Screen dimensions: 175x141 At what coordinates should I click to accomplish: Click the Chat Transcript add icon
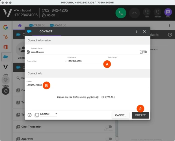tap(18, 127)
